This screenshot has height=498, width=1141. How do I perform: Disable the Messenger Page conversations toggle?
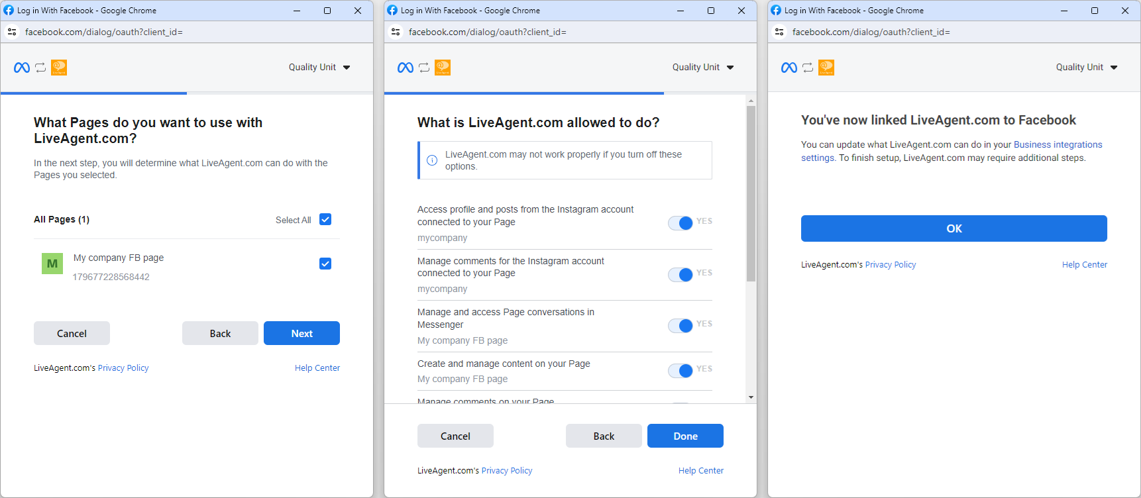click(x=680, y=325)
